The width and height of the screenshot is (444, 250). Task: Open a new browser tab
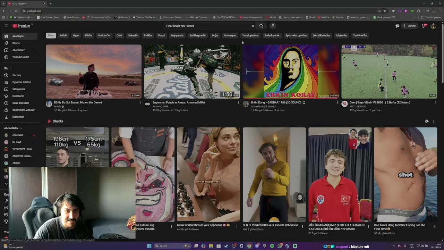pyautogui.click(x=51, y=3)
